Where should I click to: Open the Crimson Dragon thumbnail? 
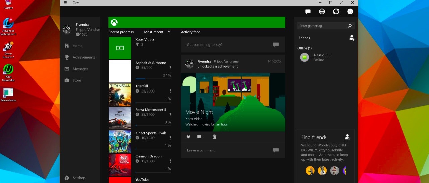click(120, 165)
